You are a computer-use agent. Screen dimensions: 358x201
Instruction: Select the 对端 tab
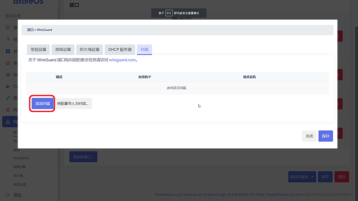point(144,49)
